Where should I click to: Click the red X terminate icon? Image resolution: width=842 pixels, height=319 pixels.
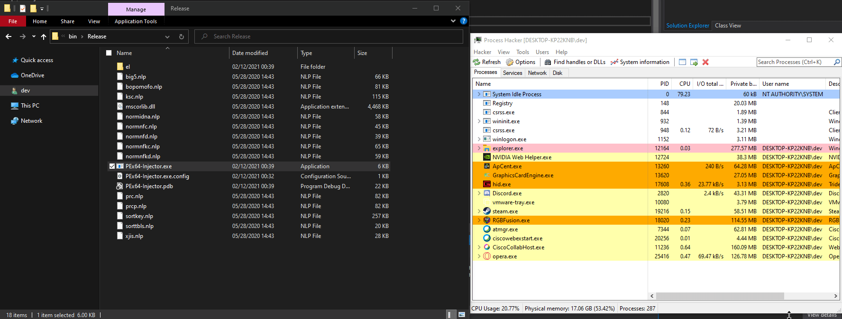pyautogui.click(x=705, y=62)
